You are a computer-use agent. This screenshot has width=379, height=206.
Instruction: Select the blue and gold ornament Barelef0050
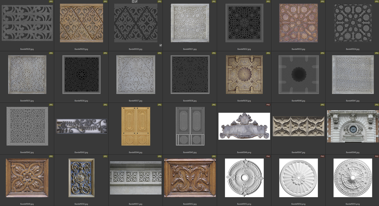pos(81,178)
